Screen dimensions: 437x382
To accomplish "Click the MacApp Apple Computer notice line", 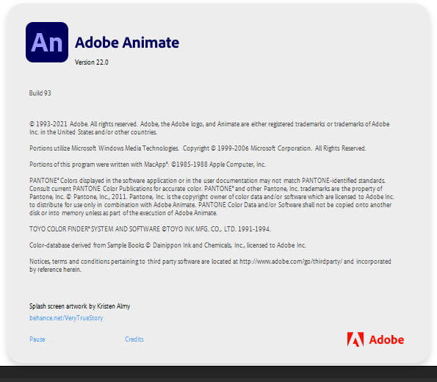I will (x=148, y=165).
